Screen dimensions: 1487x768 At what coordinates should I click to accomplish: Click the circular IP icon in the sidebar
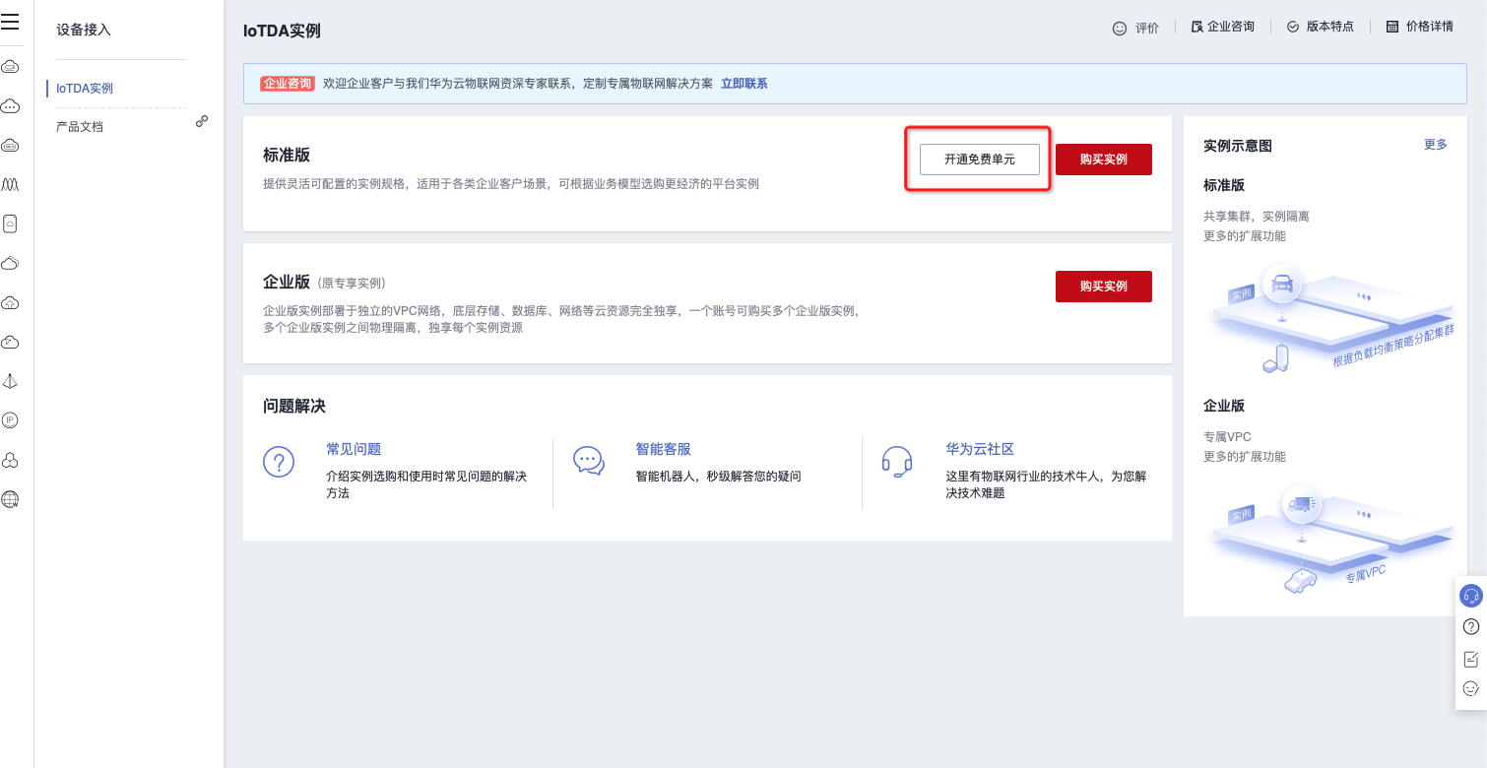10,420
